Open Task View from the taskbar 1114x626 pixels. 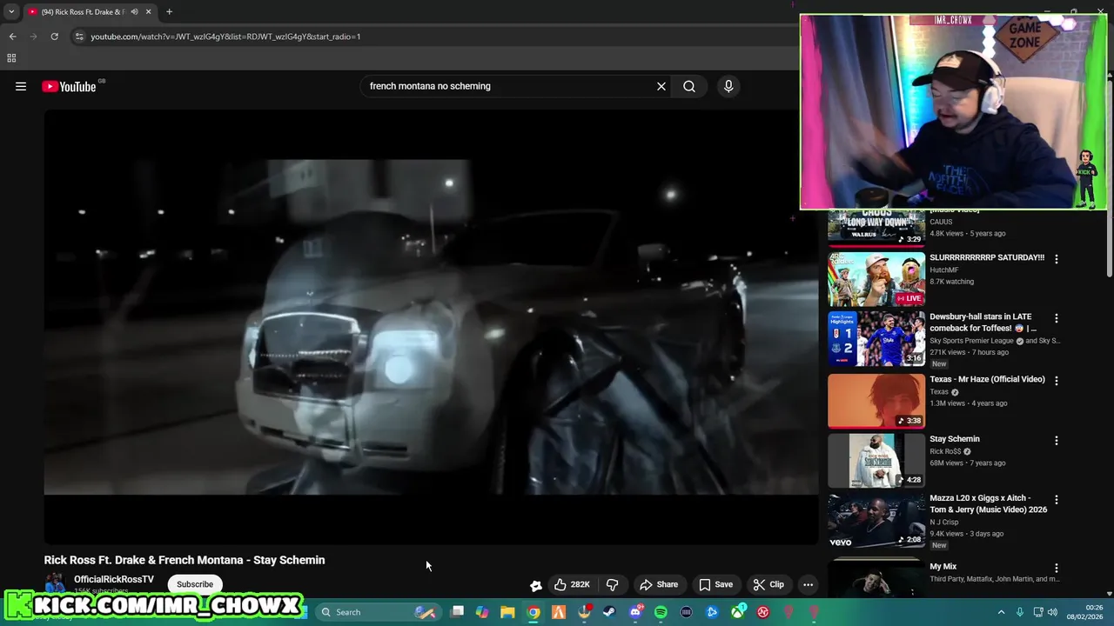(457, 612)
